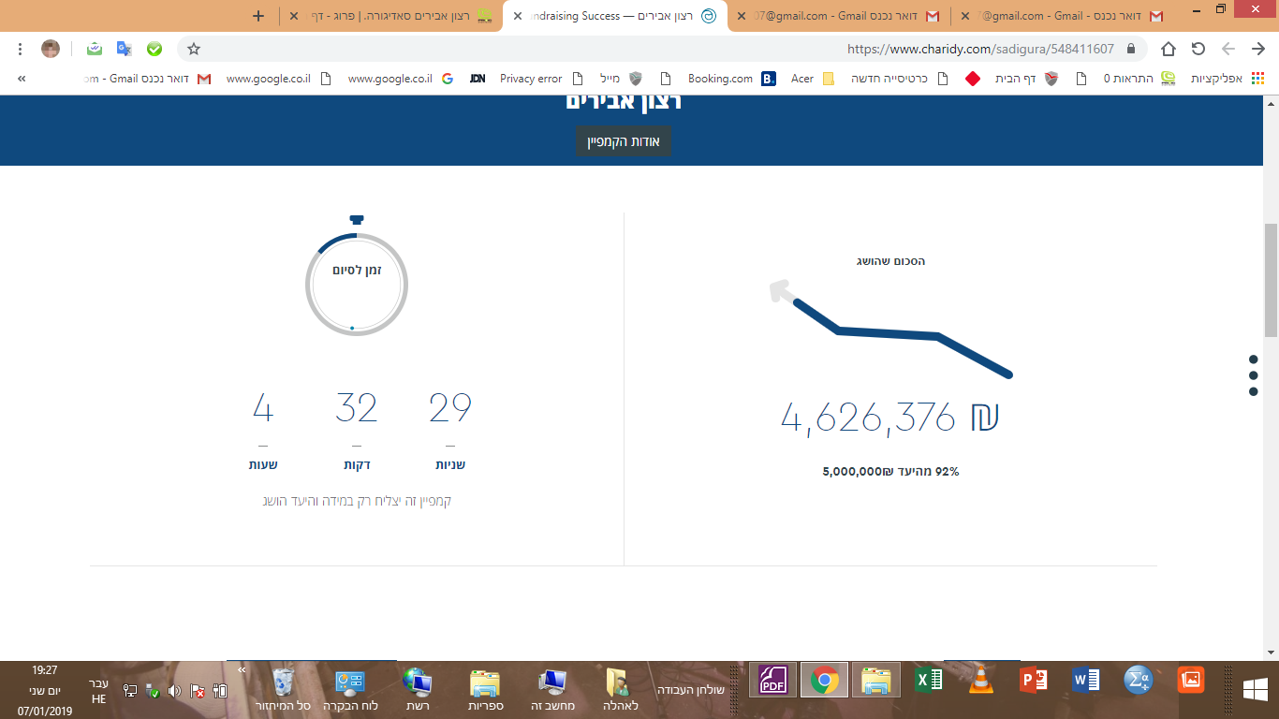Open the Chrome profile avatar
The image size is (1279, 719).
pos(51,49)
